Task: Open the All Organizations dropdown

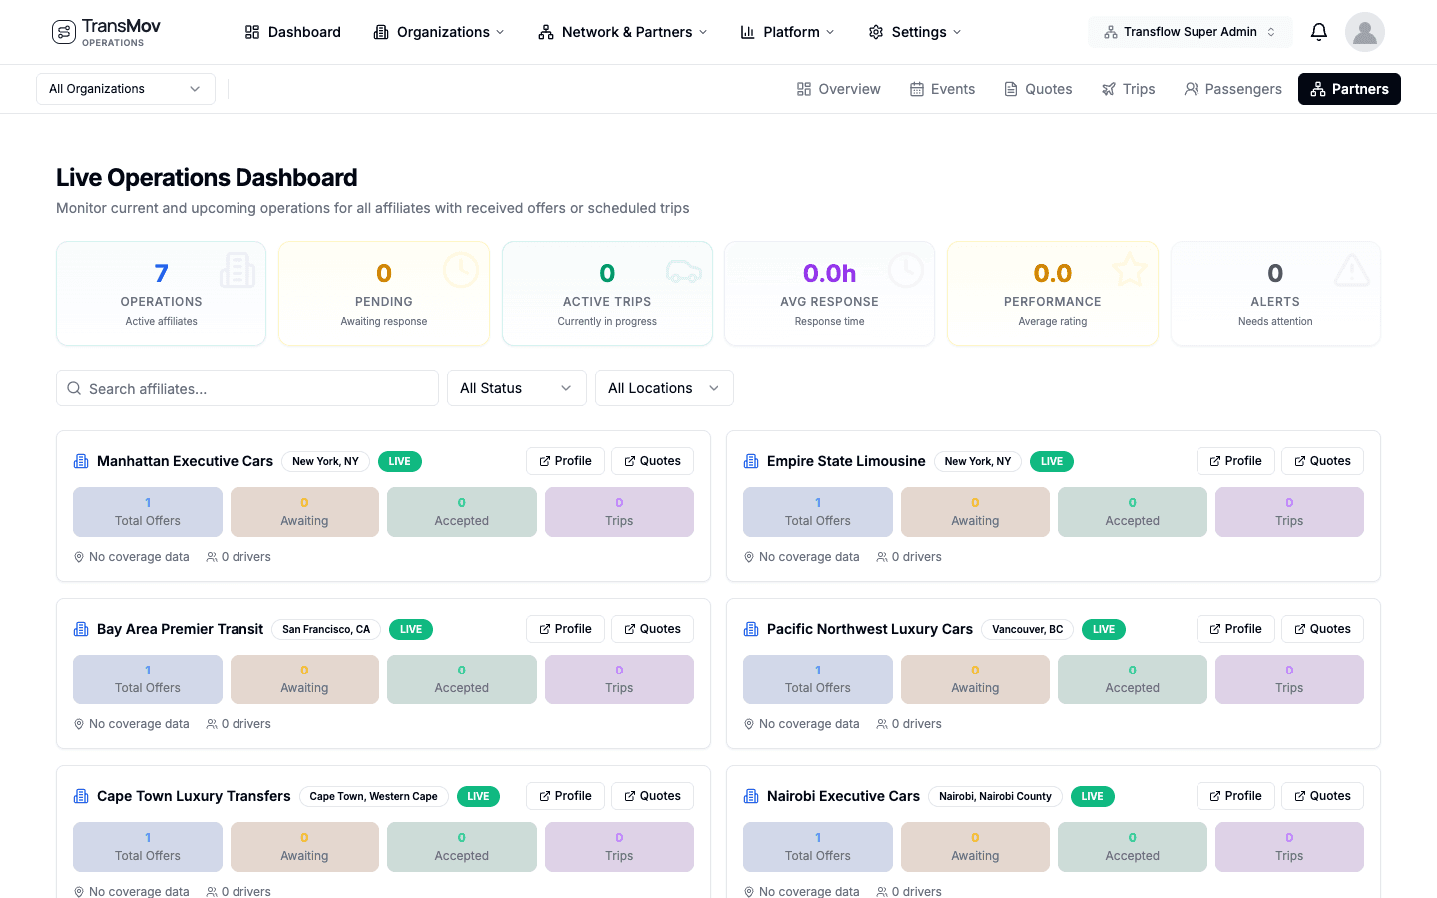Action: [x=125, y=88]
